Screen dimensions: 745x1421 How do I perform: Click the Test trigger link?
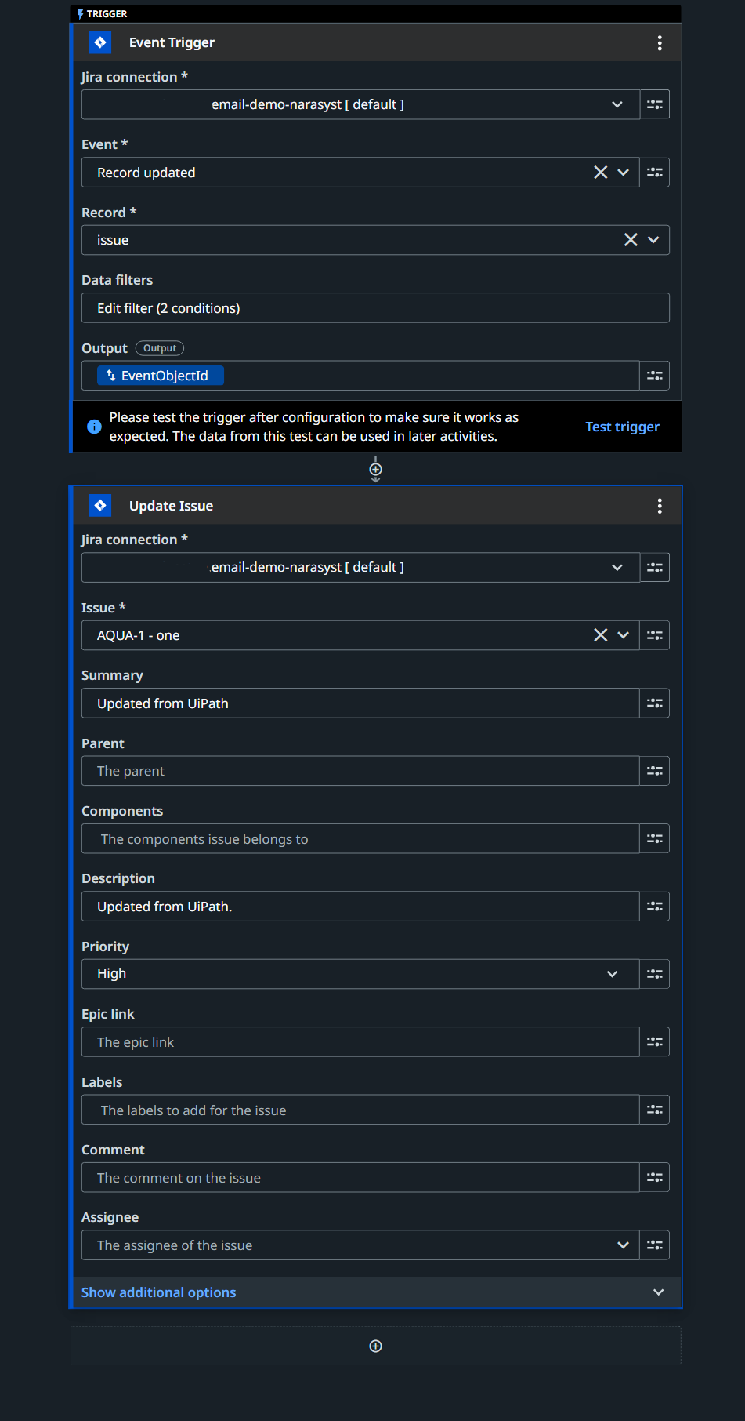pyautogui.click(x=623, y=427)
